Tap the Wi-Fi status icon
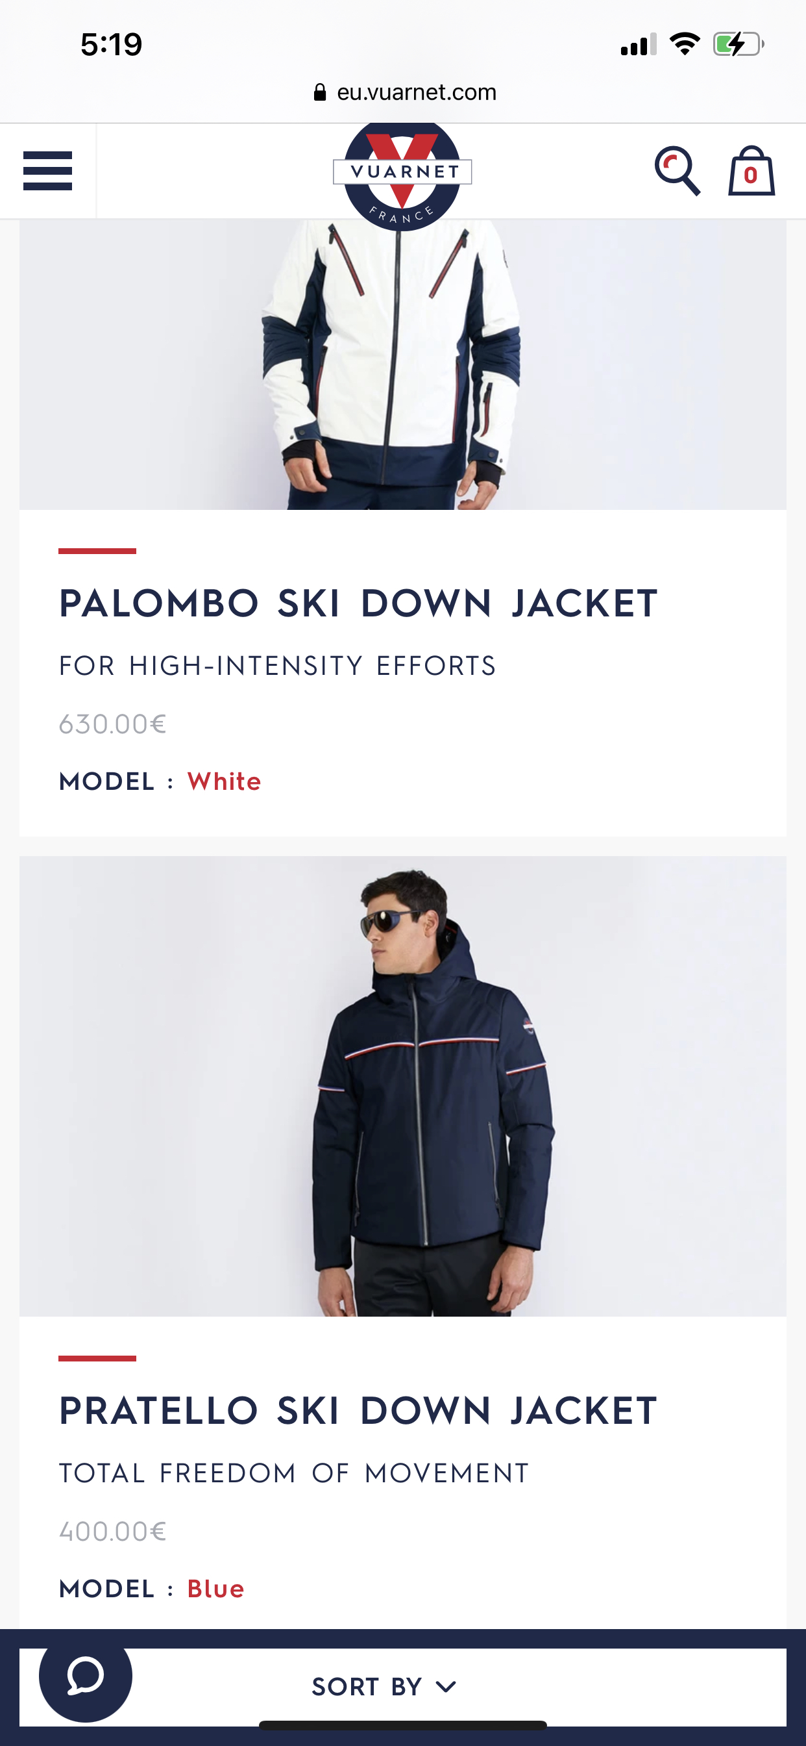This screenshot has width=806, height=1746. coord(684,45)
